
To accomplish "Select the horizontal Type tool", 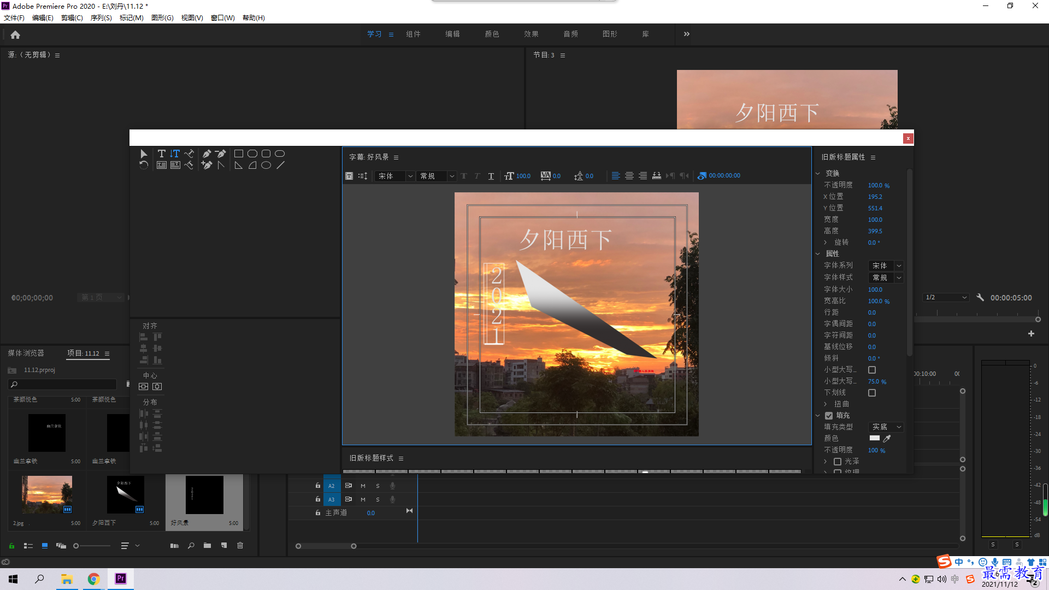I will pos(162,154).
